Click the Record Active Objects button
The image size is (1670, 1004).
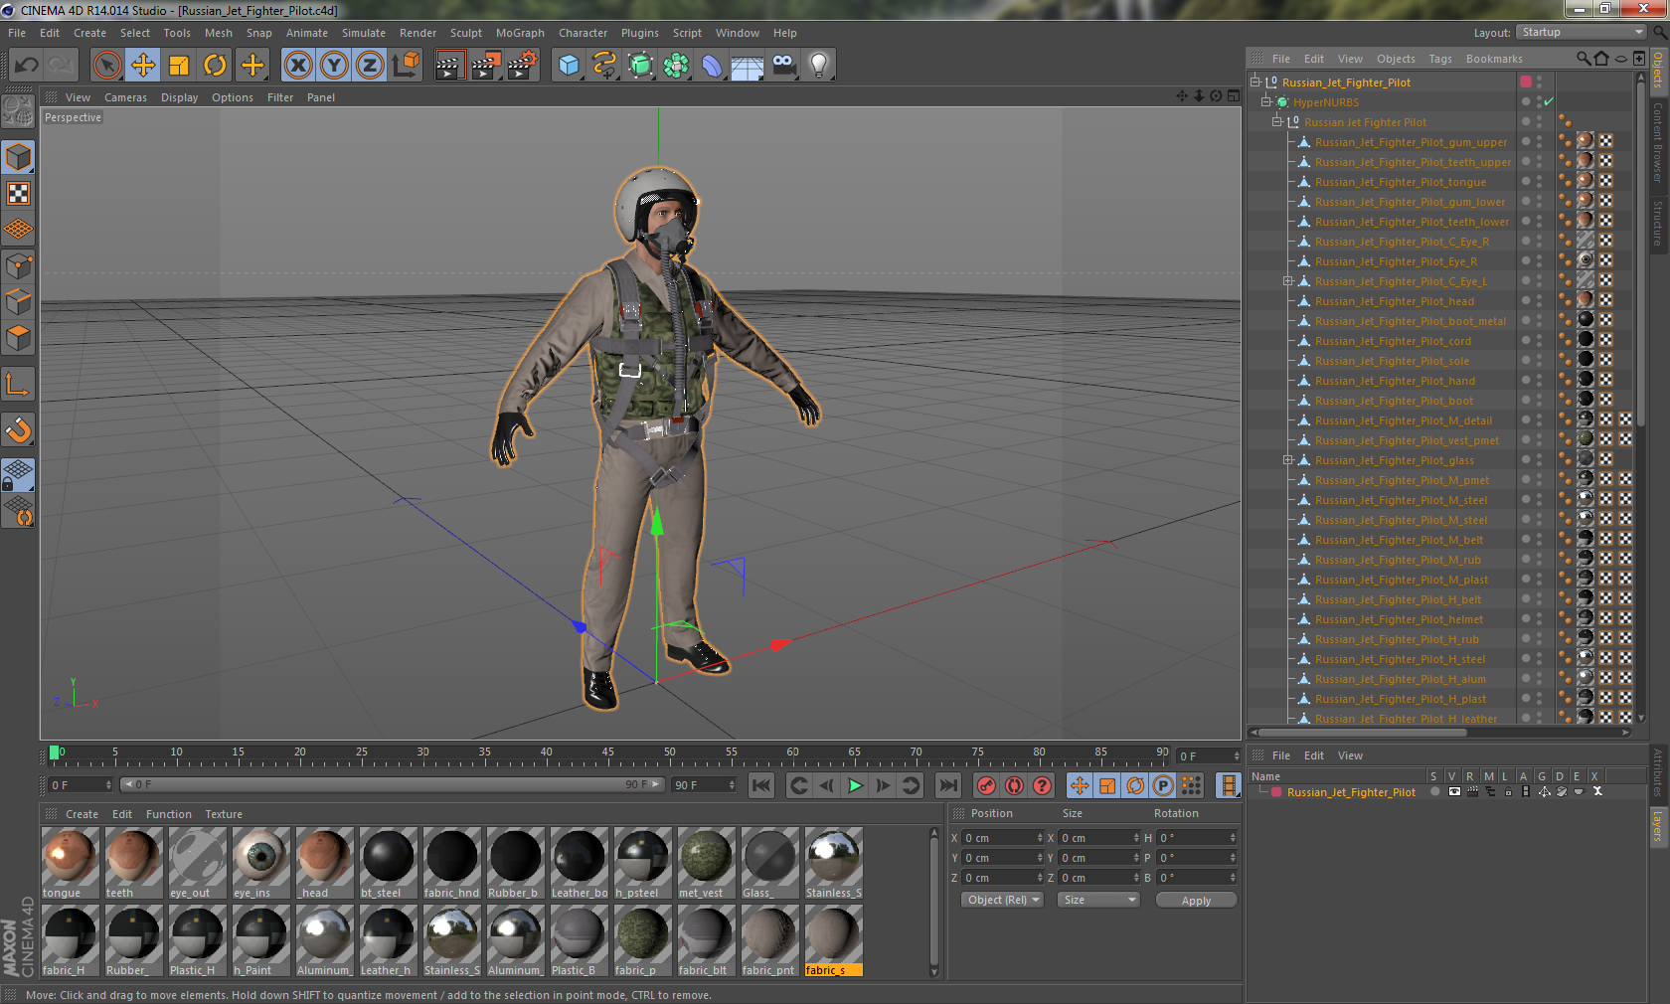point(985,785)
